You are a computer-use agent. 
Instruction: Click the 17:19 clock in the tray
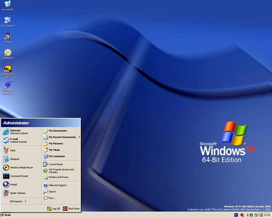pos(267,215)
